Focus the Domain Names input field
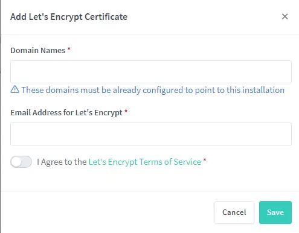 pyautogui.click(x=151, y=72)
